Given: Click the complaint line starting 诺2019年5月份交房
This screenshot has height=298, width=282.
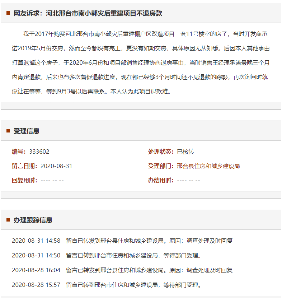Looking at the screenshot, I should pyautogui.click(x=141, y=48).
